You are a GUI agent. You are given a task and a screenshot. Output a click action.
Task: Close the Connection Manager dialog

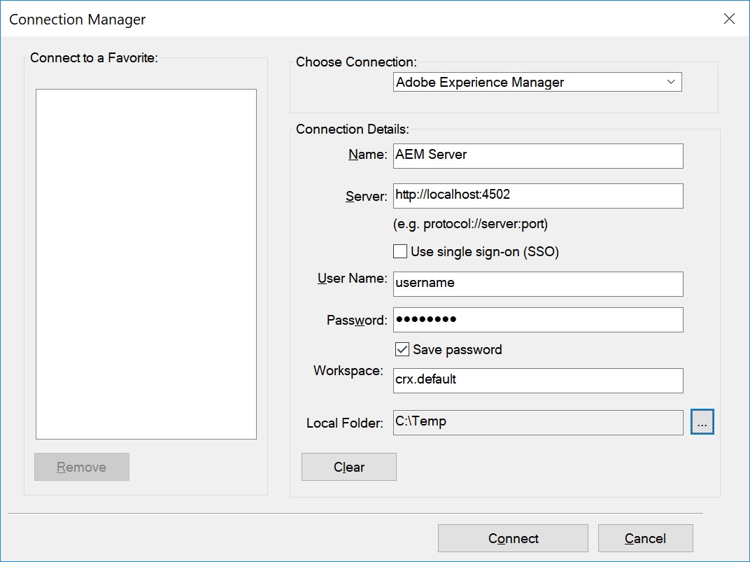(x=729, y=19)
